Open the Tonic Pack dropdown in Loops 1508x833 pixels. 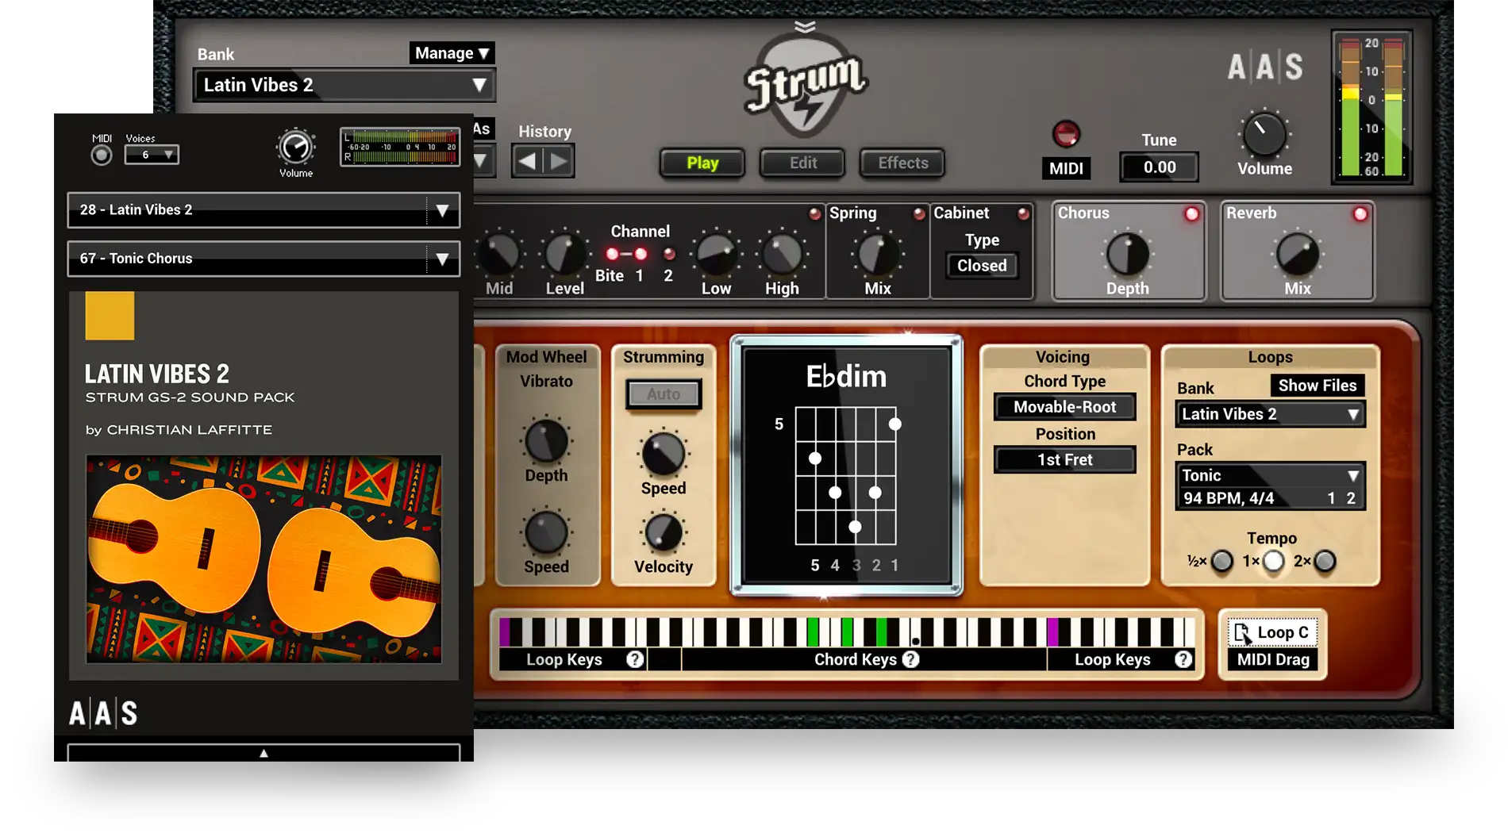pyautogui.click(x=1352, y=476)
